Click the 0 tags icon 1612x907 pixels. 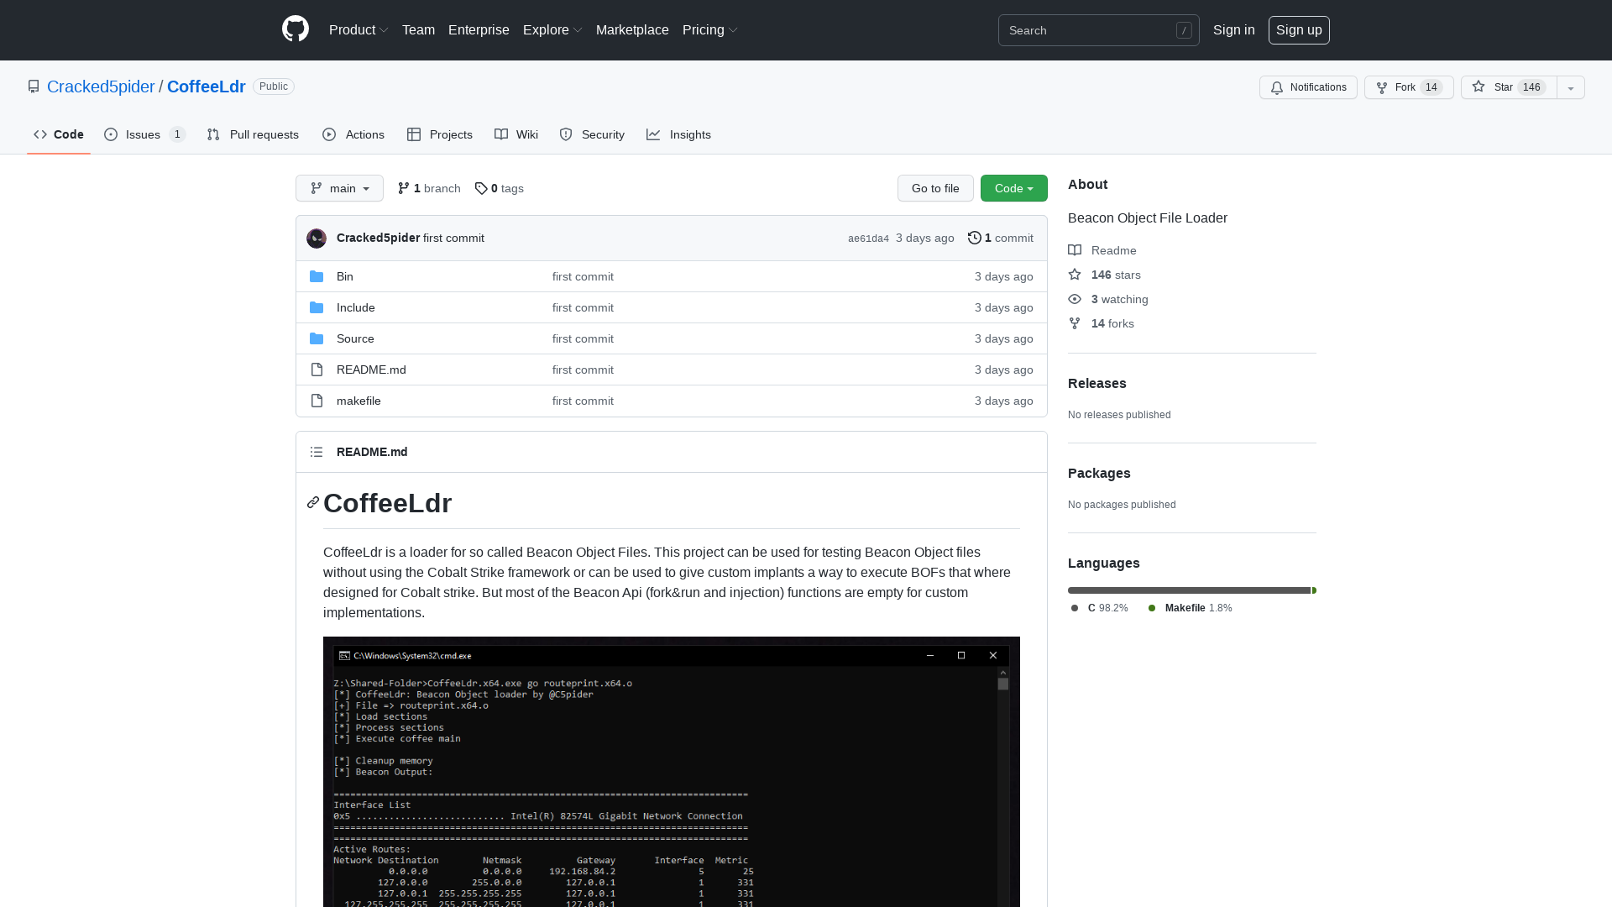(x=480, y=188)
